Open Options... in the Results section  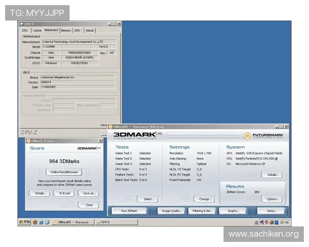point(272,199)
